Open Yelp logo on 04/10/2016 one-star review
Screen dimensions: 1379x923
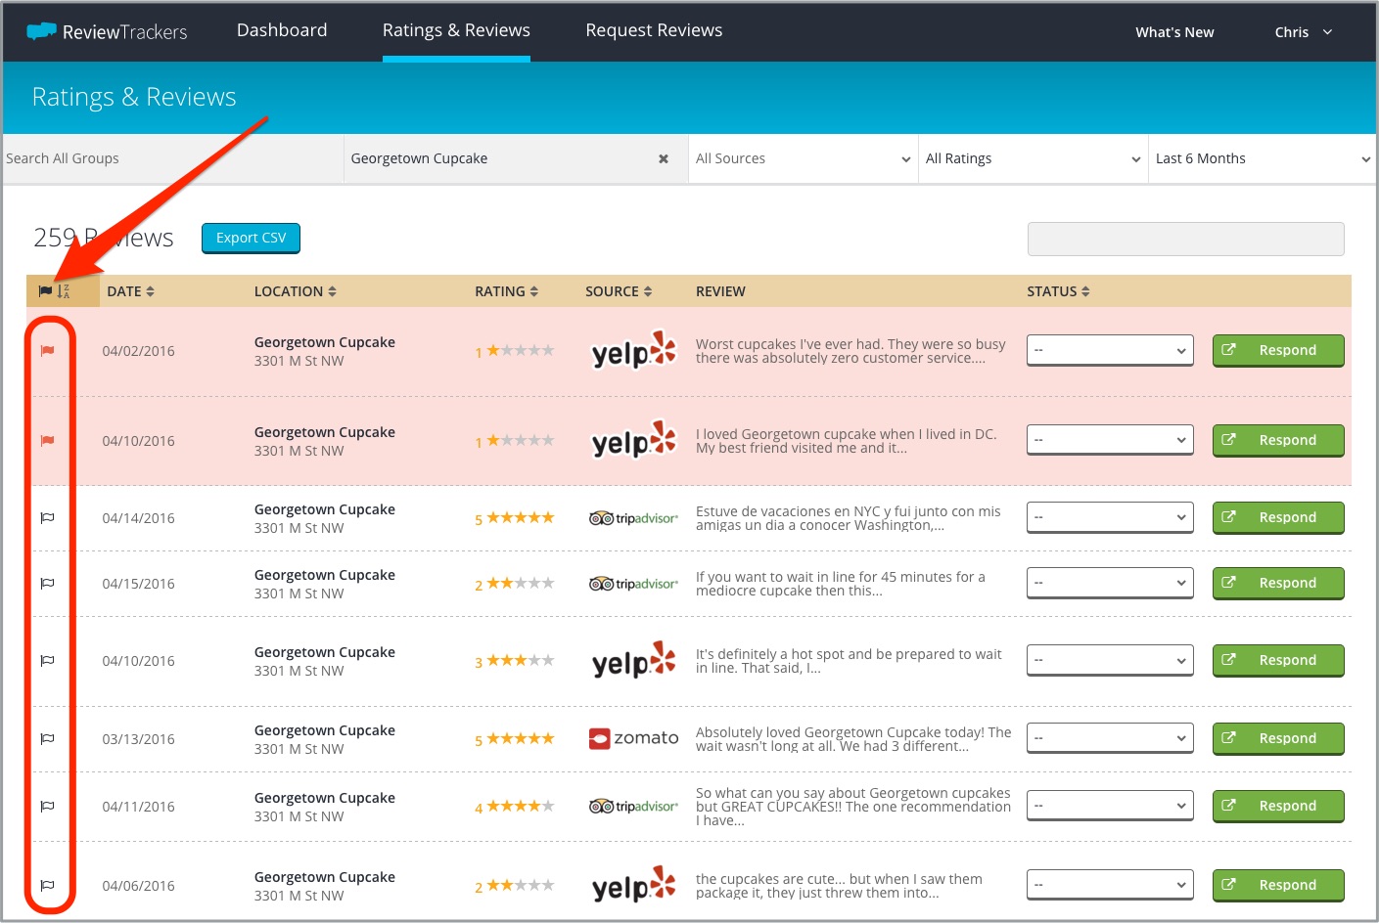(634, 440)
